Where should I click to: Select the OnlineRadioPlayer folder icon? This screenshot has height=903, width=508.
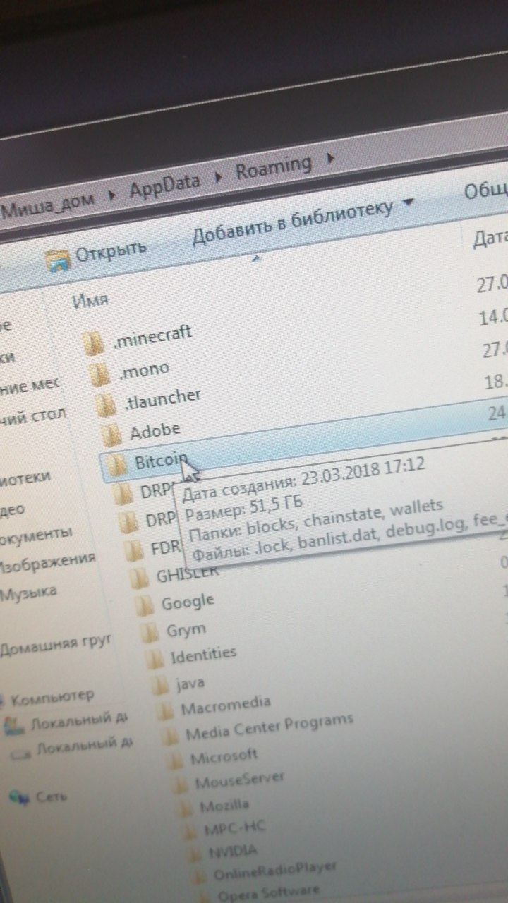pos(201,875)
